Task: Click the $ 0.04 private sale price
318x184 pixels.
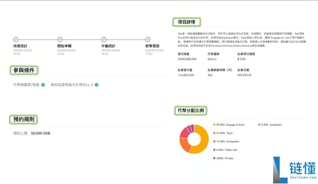Action: click(241, 59)
